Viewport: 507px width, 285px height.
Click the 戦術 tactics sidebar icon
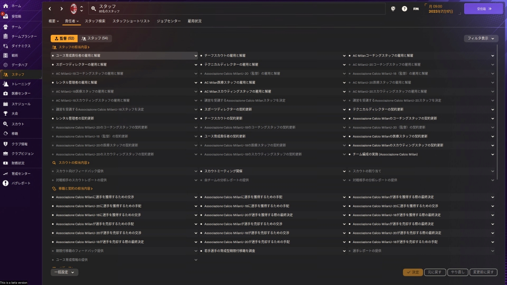[x=6, y=55]
